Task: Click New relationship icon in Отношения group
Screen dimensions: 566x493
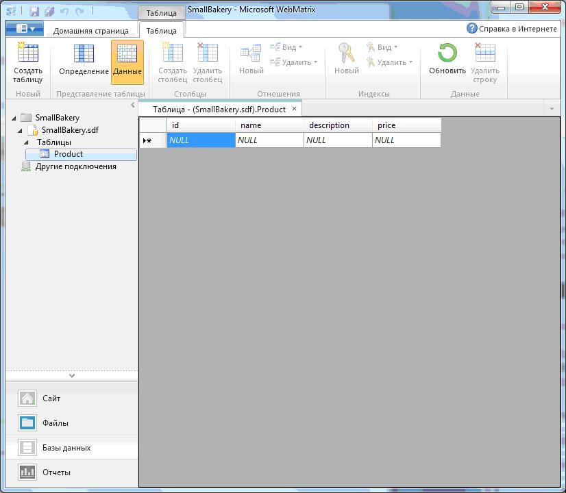Action: point(251,53)
